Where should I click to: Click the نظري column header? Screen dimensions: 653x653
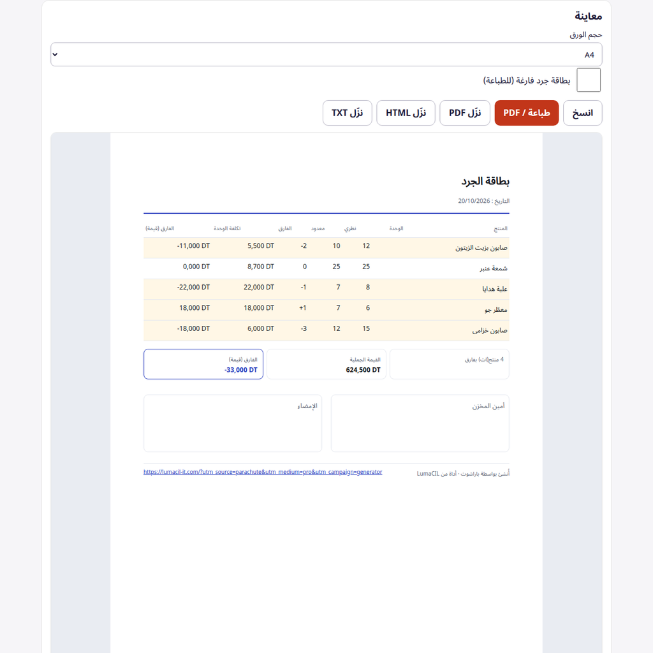coord(350,229)
